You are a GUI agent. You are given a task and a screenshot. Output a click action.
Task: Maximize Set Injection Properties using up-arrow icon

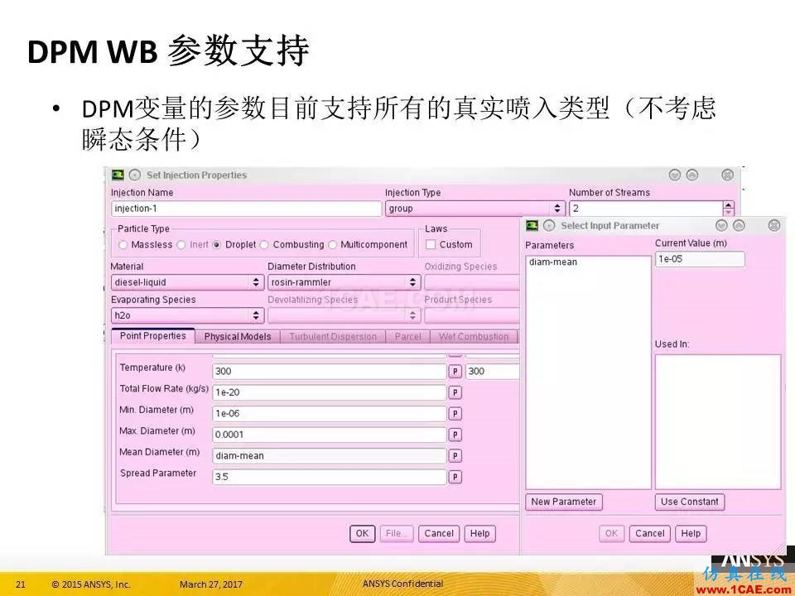pos(692,175)
